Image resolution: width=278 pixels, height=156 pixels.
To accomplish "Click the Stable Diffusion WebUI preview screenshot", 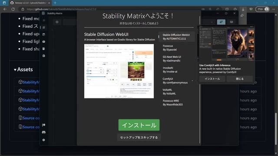I will coord(119,71).
